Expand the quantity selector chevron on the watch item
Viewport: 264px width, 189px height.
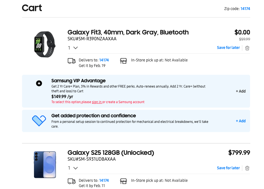(76, 48)
